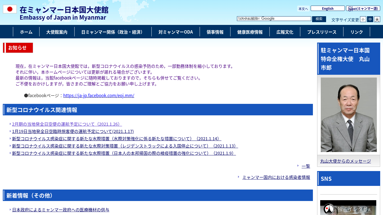Open ミャンマー国内における感染者情報 link

pyautogui.click(x=276, y=177)
